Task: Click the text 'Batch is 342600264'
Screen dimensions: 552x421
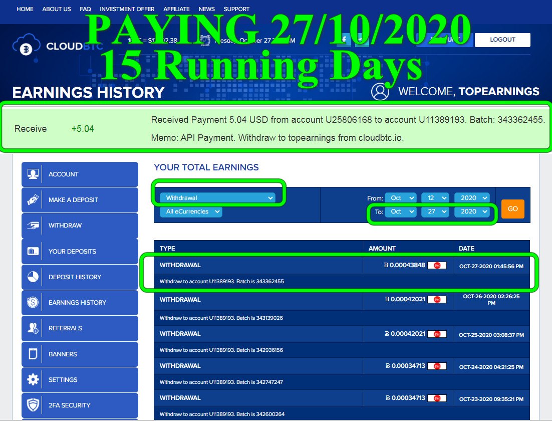Action: click(x=260, y=414)
